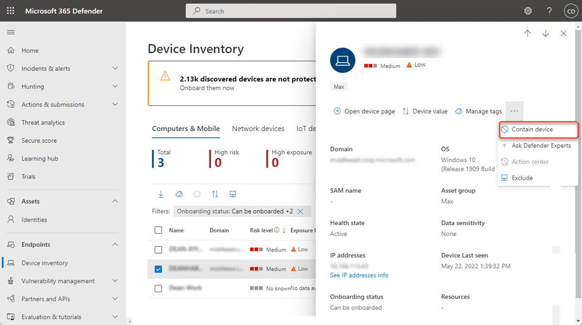582x325 pixels.
Task: Open the Manage tags icon in the list toolbar
Action: pos(178,194)
